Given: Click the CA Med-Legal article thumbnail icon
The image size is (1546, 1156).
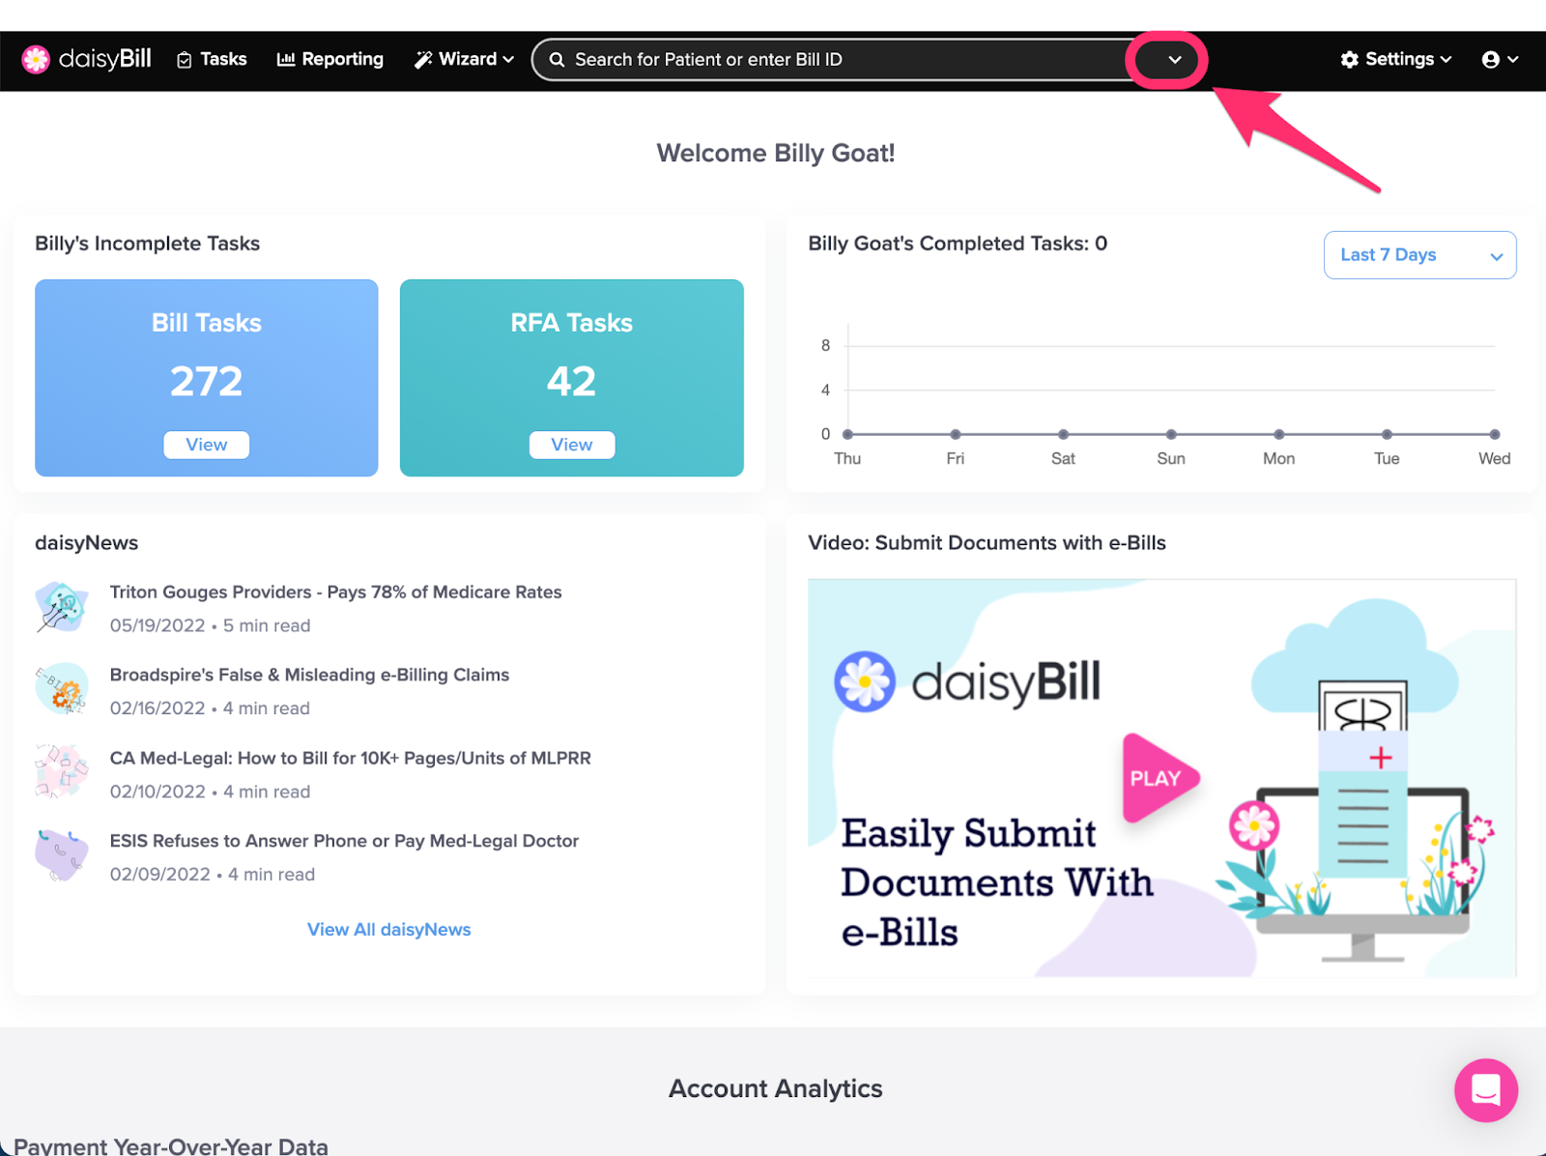Looking at the screenshot, I should (62, 771).
